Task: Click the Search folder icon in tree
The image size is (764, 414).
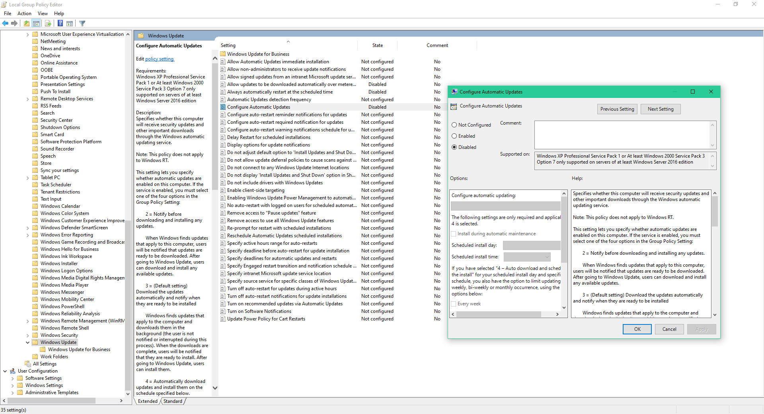Action: 35,113
